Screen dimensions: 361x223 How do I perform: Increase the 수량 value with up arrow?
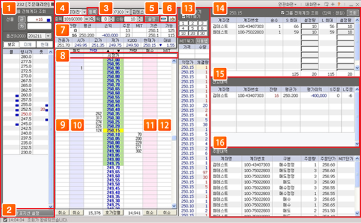[x=140, y=18]
